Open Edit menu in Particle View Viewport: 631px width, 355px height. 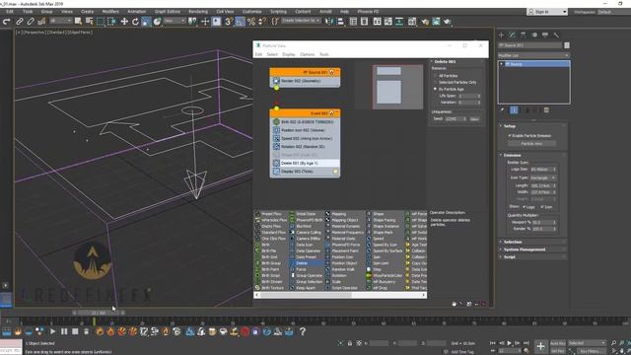pyautogui.click(x=258, y=54)
